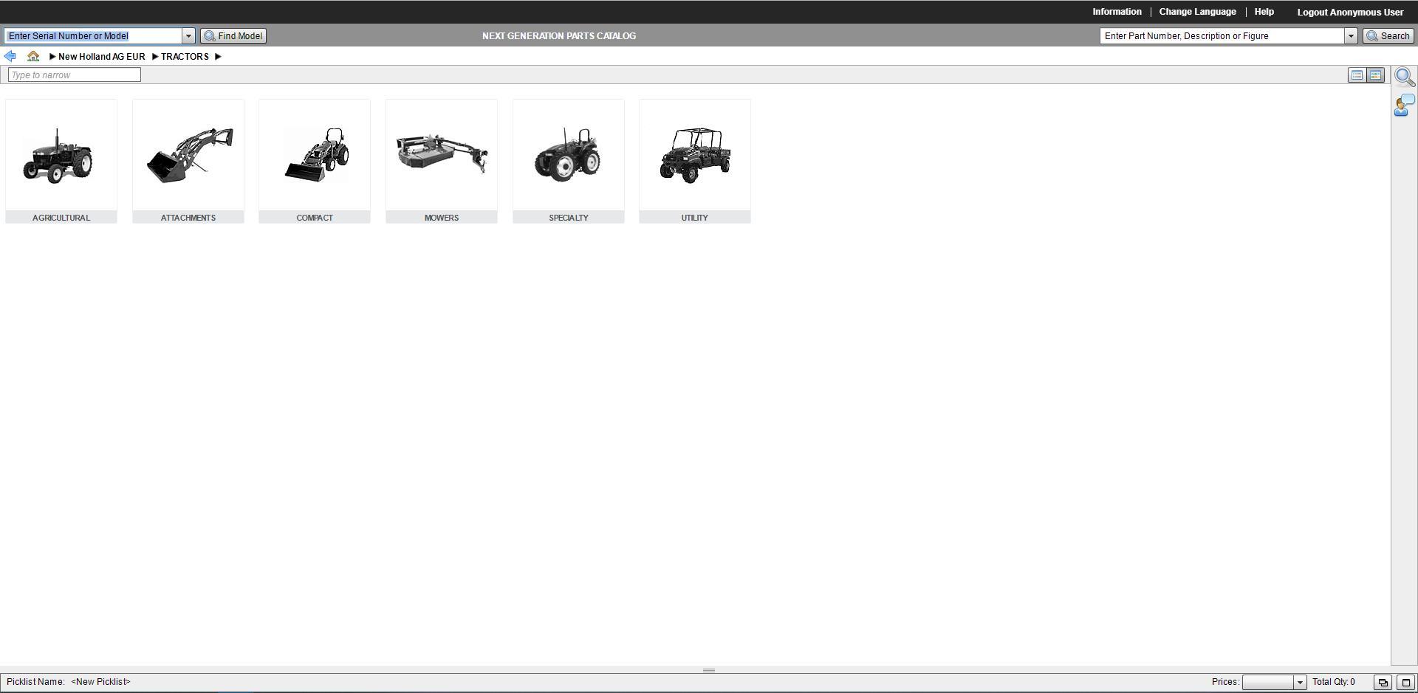1418x693 pixels.
Task: Select New Holland AG EUR breadcrumb
Action: point(102,57)
